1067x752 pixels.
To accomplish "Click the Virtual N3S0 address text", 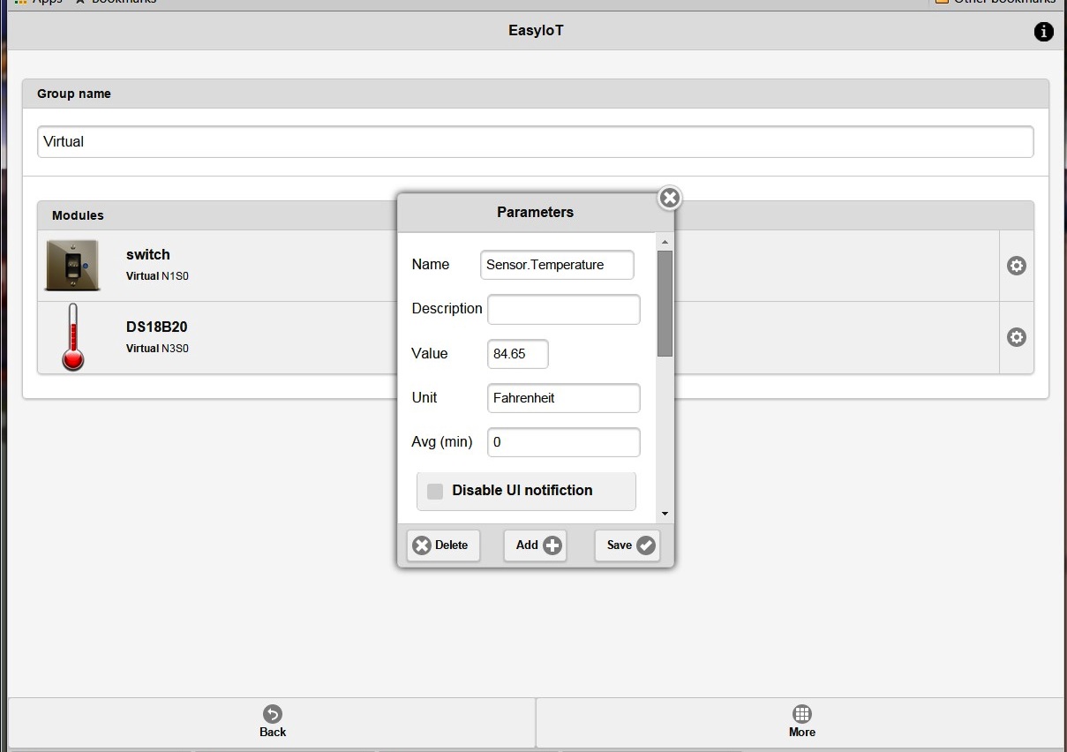I will [x=157, y=349].
